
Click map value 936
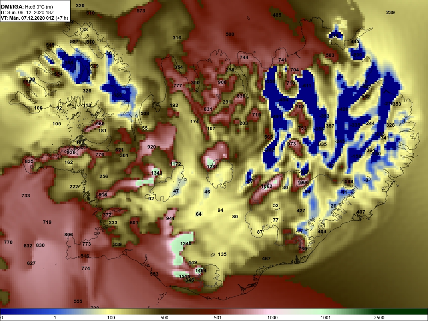pyautogui.click(x=71, y=152)
